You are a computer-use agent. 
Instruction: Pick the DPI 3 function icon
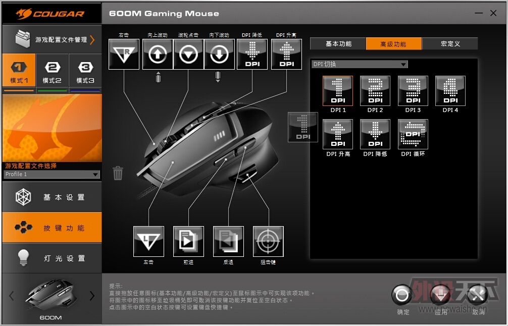413,91
